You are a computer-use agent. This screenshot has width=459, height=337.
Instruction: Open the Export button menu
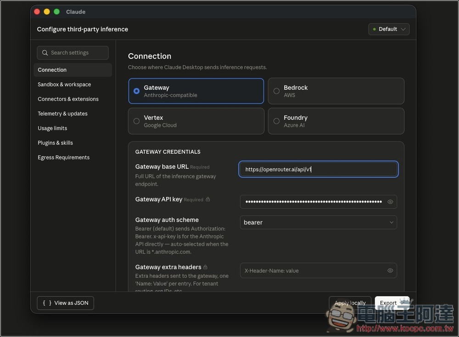[392, 303]
